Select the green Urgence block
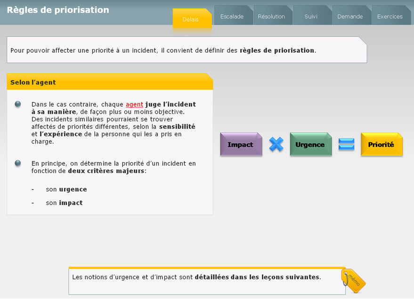Viewport: 414px width, 299px height. tap(310, 144)
